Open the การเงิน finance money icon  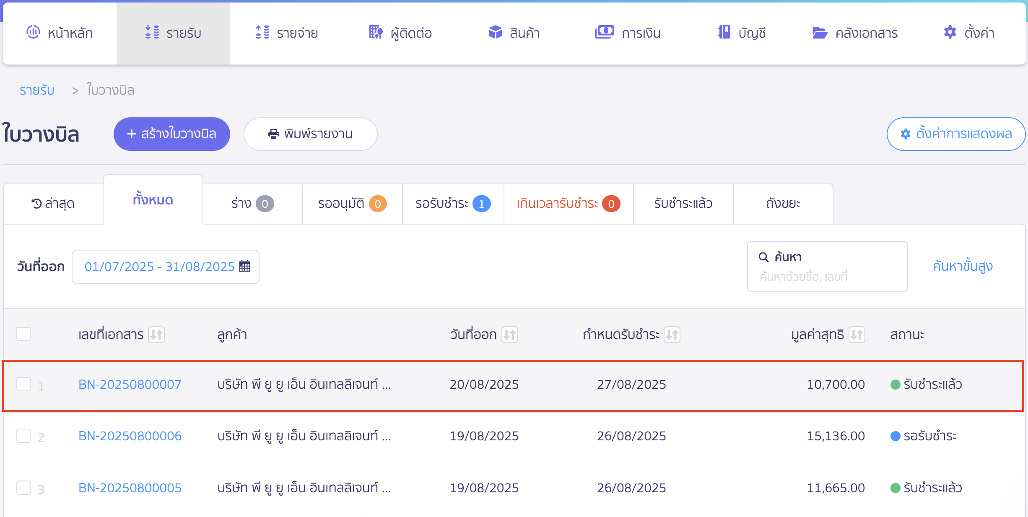(x=604, y=32)
